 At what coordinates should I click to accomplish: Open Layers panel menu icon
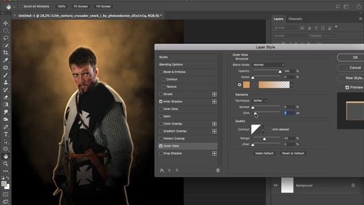[x=361, y=19]
